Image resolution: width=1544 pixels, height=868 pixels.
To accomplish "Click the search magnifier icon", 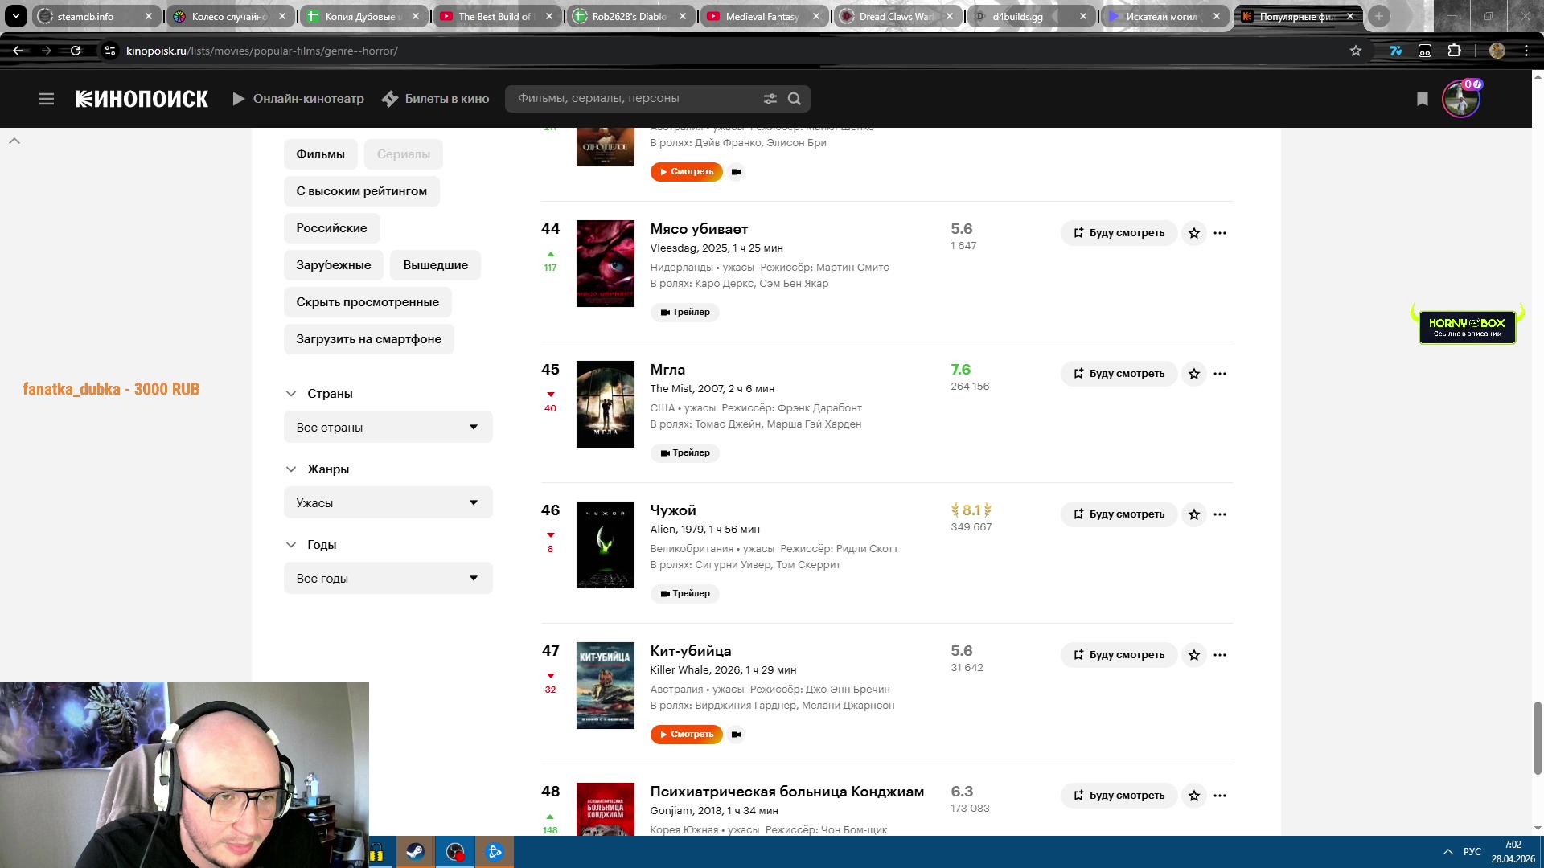I will point(795,99).
